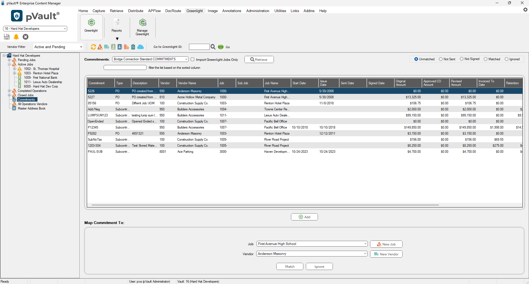Click the Match button
Screen dimensions: 529x284
tap(290, 266)
